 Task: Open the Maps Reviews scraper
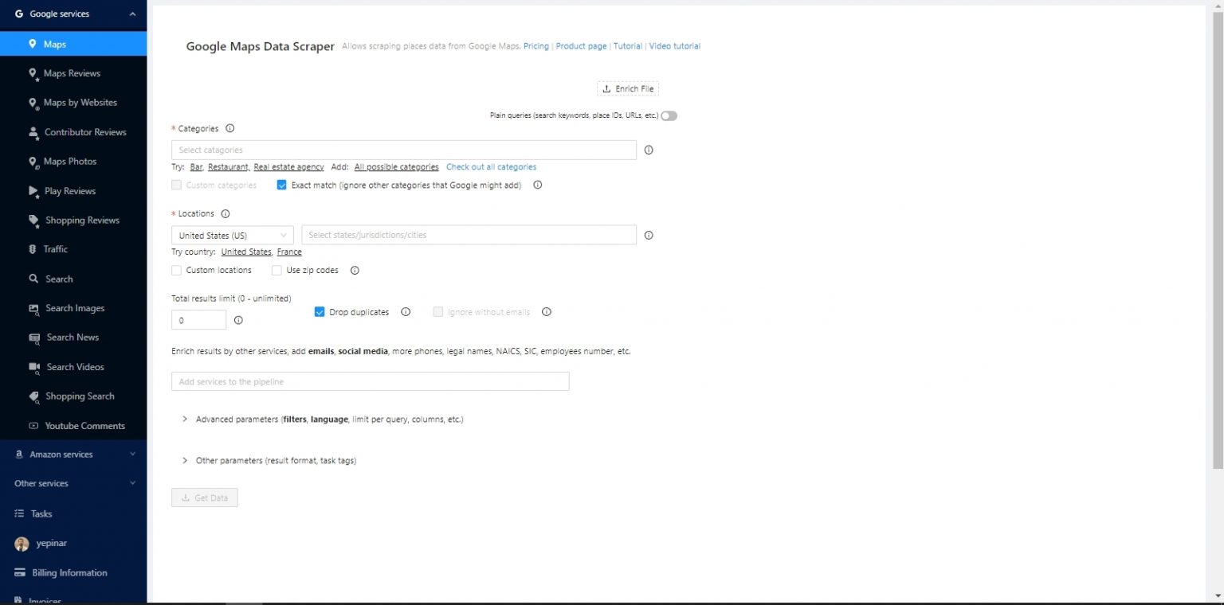pyautogui.click(x=72, y=72)
